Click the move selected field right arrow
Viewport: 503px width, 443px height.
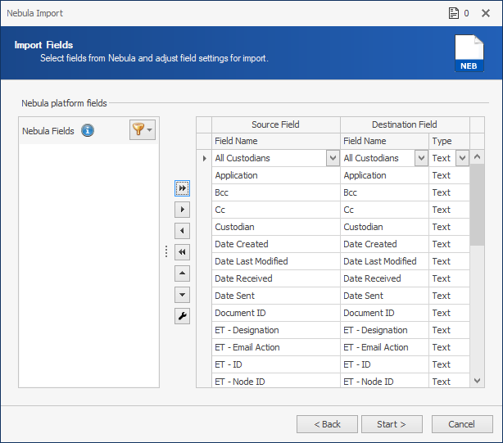182,210
